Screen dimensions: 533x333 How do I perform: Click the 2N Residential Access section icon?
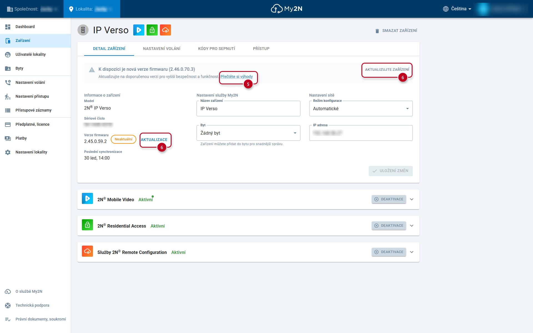(x=87, y=225)
